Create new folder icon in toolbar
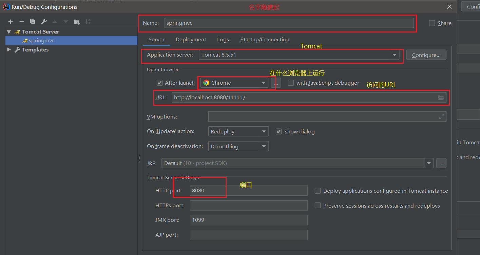 coord(77,22)
